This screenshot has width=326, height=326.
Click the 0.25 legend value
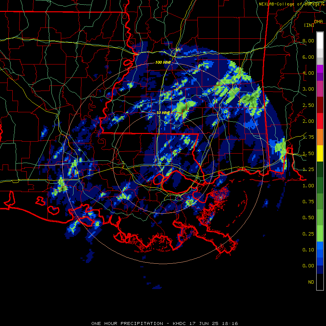[x=308, y=234]
